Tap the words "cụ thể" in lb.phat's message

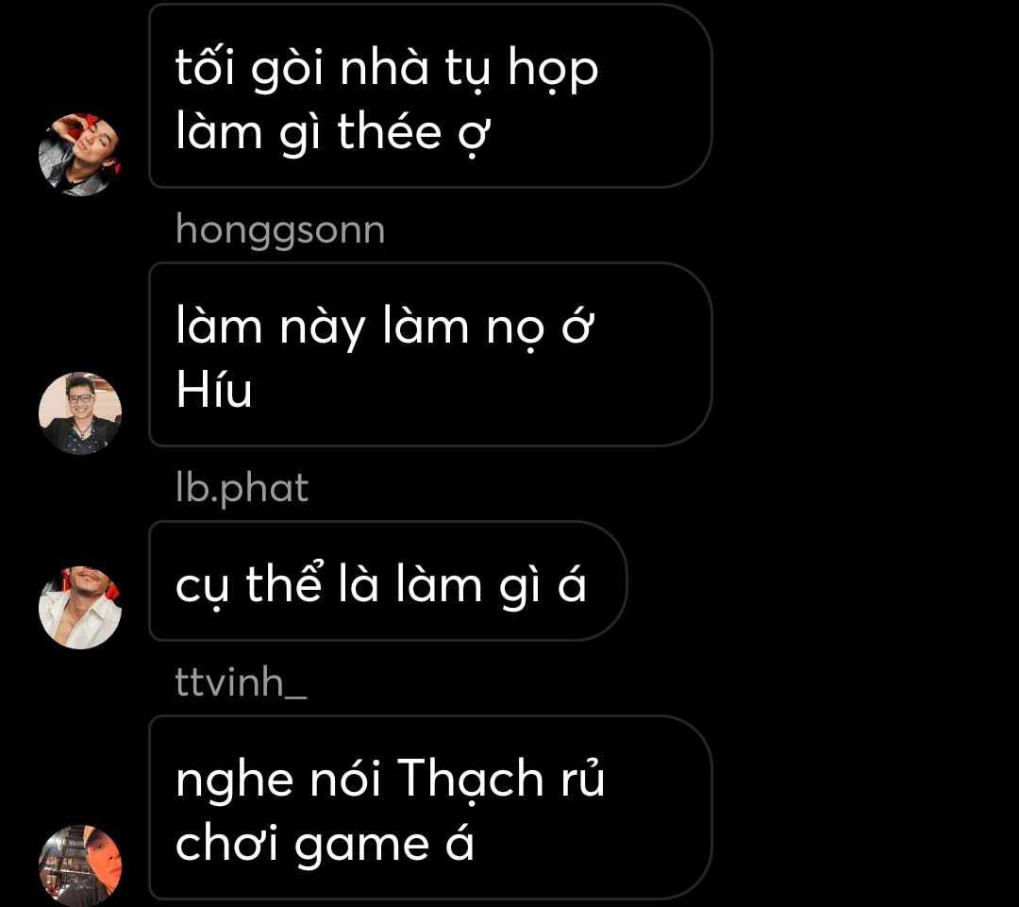pos(249,584)
